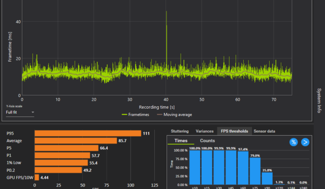Screen dimensions: 325x189
Task: Click the blue greater-than arrow icon
Action: 305,142
